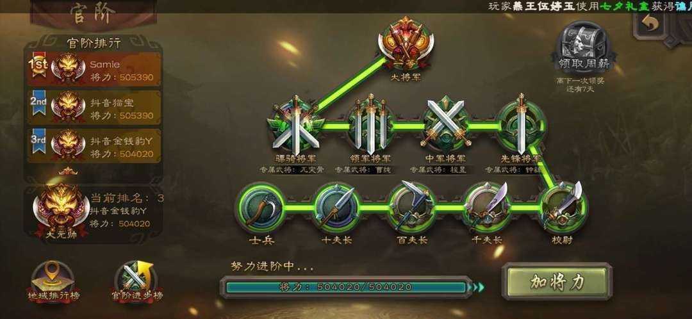Click the 十夫长 dagger rank icon
The image size is (692, 319).
pos(336,208)
